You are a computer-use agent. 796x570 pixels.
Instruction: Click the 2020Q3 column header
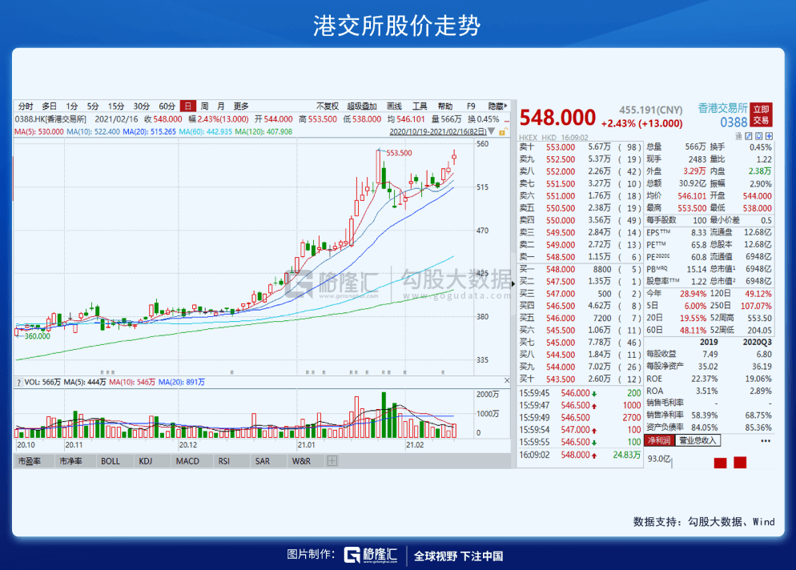coord(757,342)
